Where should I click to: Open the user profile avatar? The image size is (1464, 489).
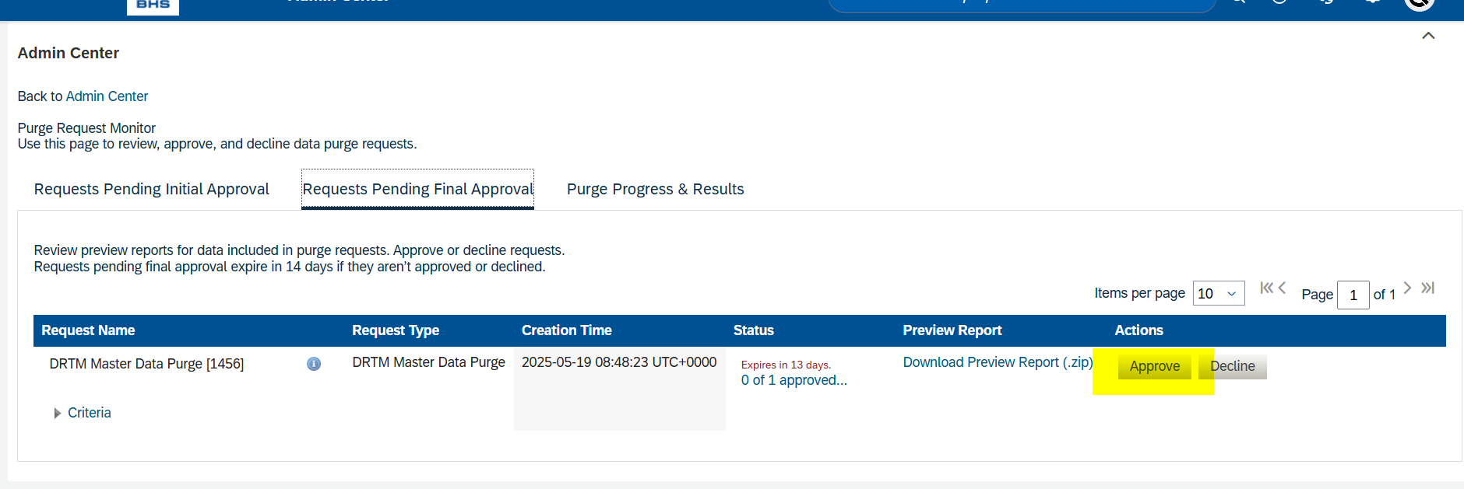click(x=1419, y=4)
